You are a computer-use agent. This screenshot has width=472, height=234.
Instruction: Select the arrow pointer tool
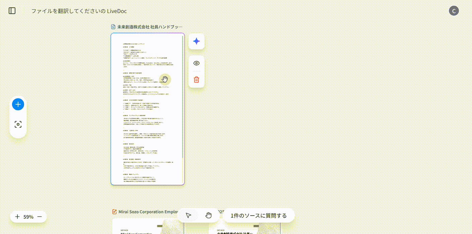[x=188, y=215]
